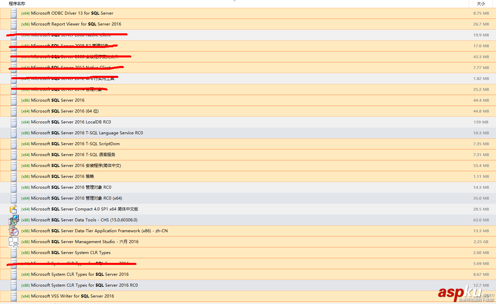Click the 5.69 MB size value
Image resolution: width=496 pixels, height=304 pixels.
[481, 264]
